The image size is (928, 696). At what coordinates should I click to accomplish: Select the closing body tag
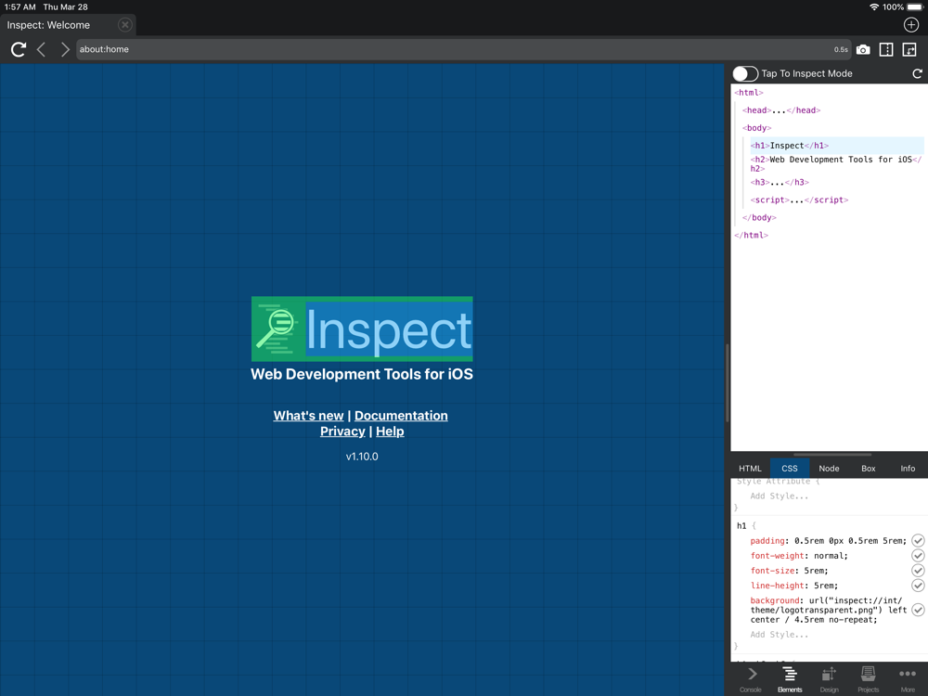pos(759,218)
